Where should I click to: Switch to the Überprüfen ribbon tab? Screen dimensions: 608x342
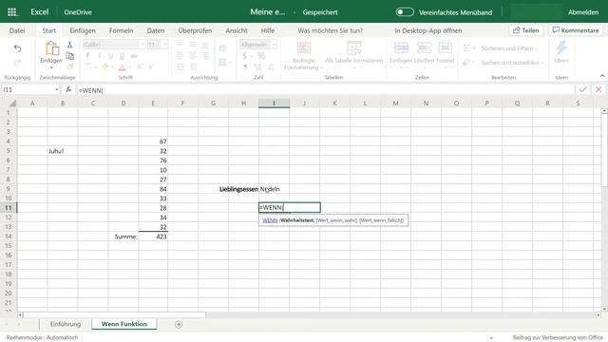point(195,30)
